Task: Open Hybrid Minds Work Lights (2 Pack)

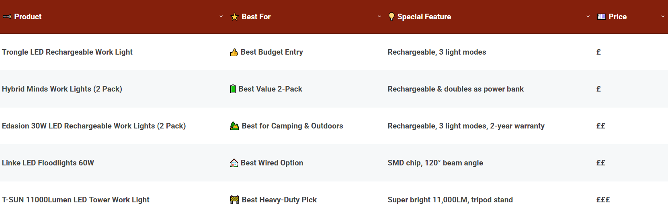Action: [62, 89]
